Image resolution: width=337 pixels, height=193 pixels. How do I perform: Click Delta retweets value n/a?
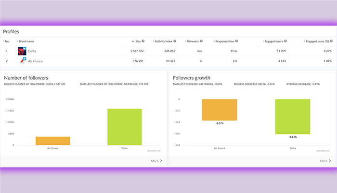click(200, 51)
